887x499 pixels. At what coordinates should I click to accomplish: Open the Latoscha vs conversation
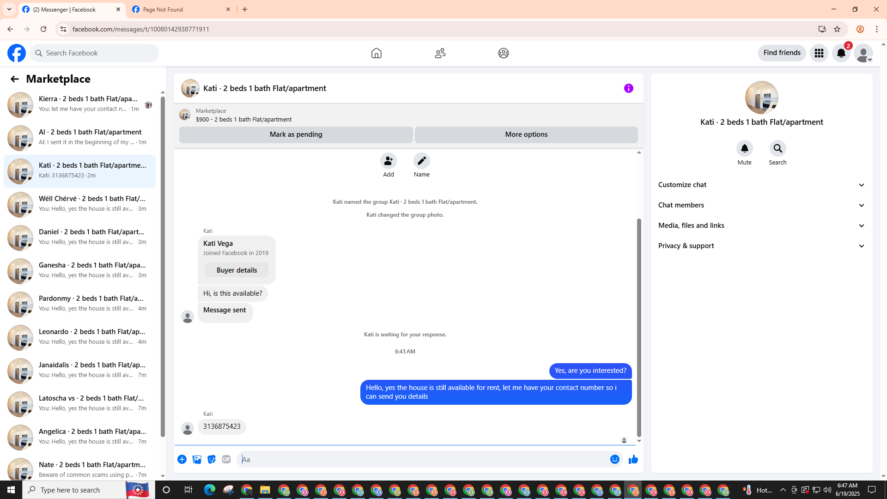[79, 404]
